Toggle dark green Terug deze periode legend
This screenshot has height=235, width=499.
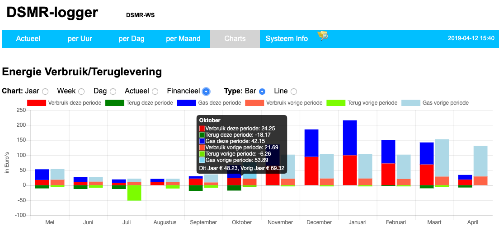(x=115, y=103)
